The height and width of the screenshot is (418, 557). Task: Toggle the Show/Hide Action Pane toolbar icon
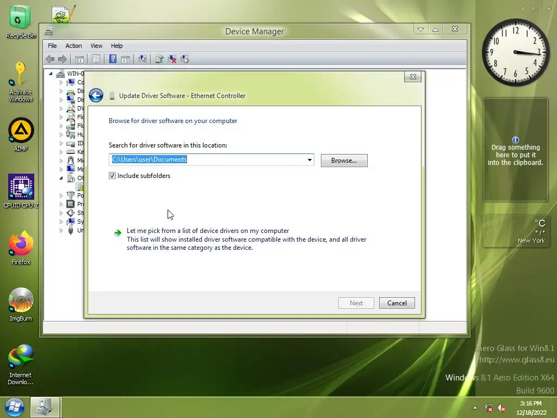[x=126, y=59]
